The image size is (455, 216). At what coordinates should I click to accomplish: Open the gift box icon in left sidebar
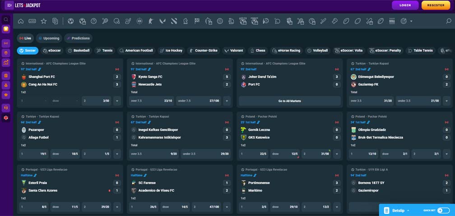6,76
